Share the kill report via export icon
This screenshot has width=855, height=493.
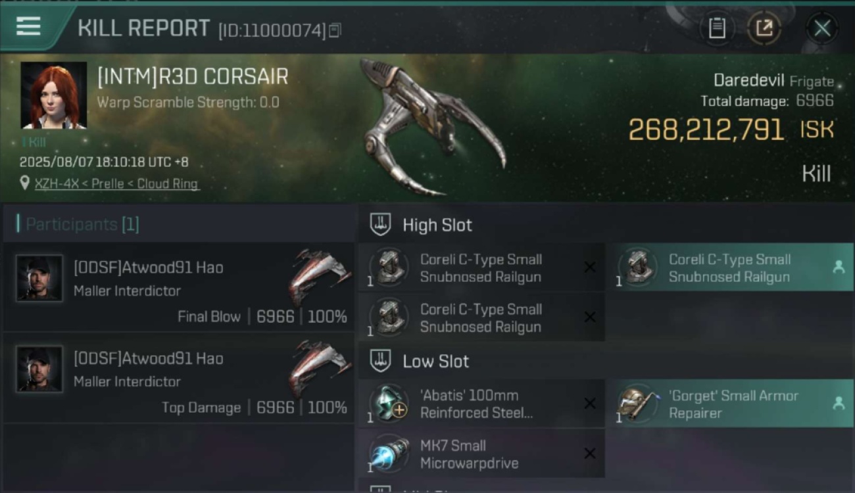click(x=764, y=28)
